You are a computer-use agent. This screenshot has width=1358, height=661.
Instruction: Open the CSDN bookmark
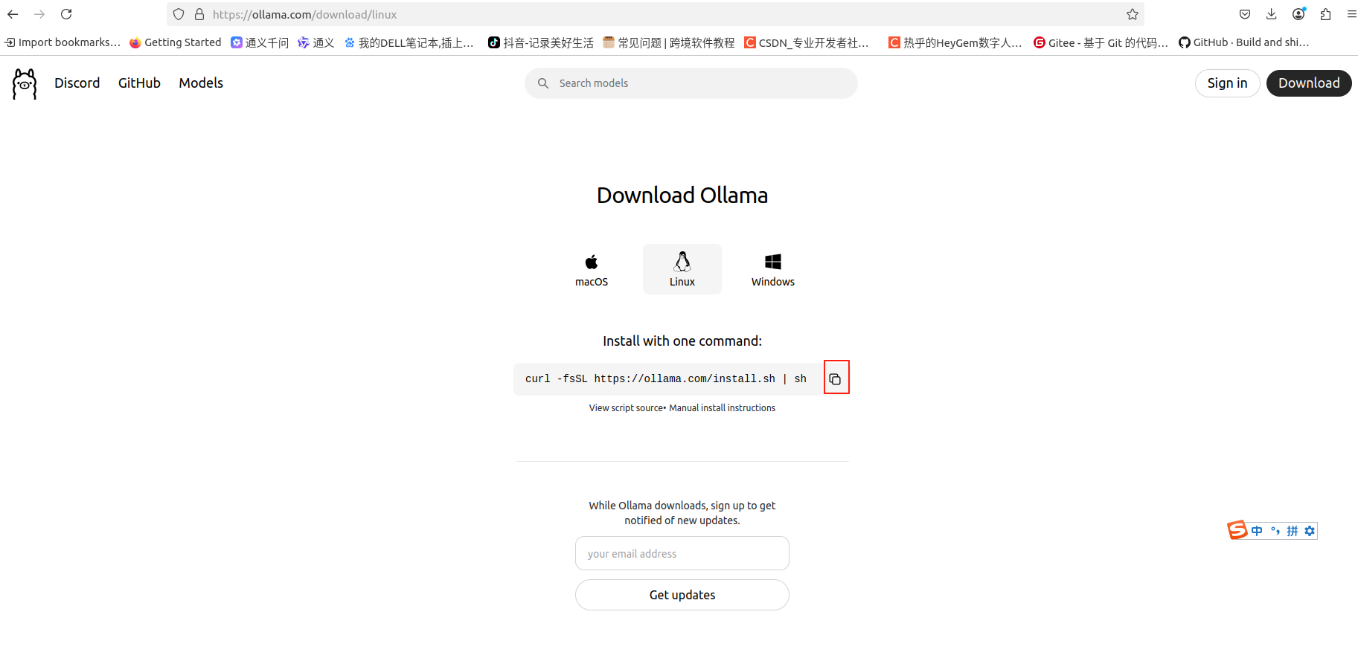(807, 42)
